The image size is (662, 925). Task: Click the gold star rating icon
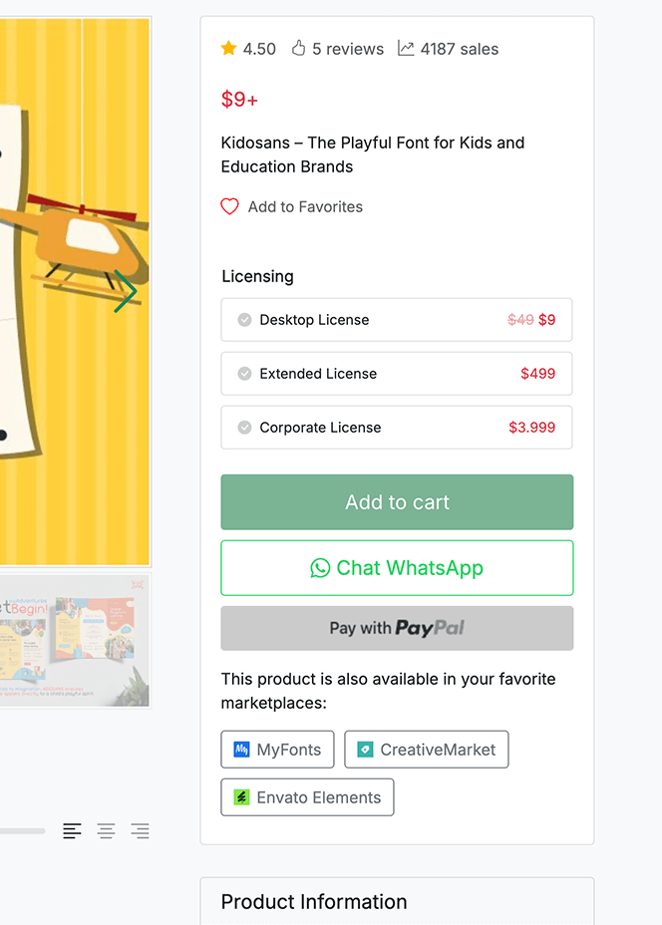(x=229, y=48)
